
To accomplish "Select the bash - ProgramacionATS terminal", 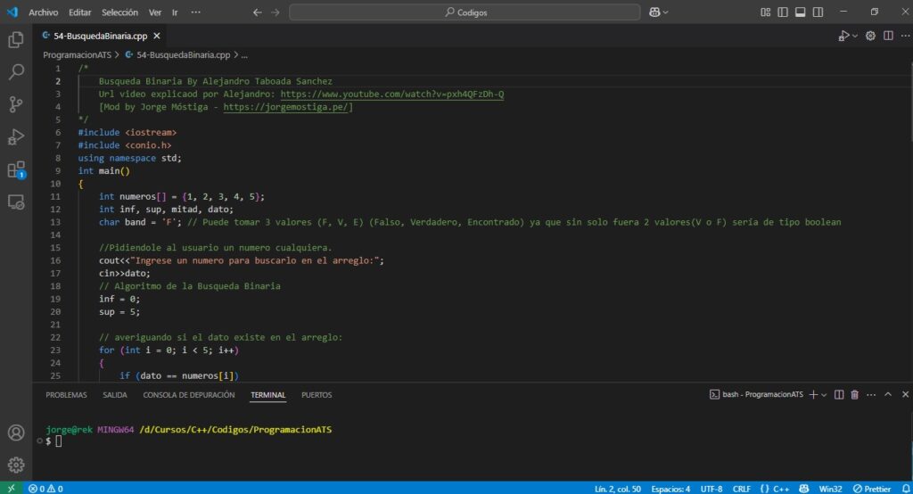I will click(756, 394).
